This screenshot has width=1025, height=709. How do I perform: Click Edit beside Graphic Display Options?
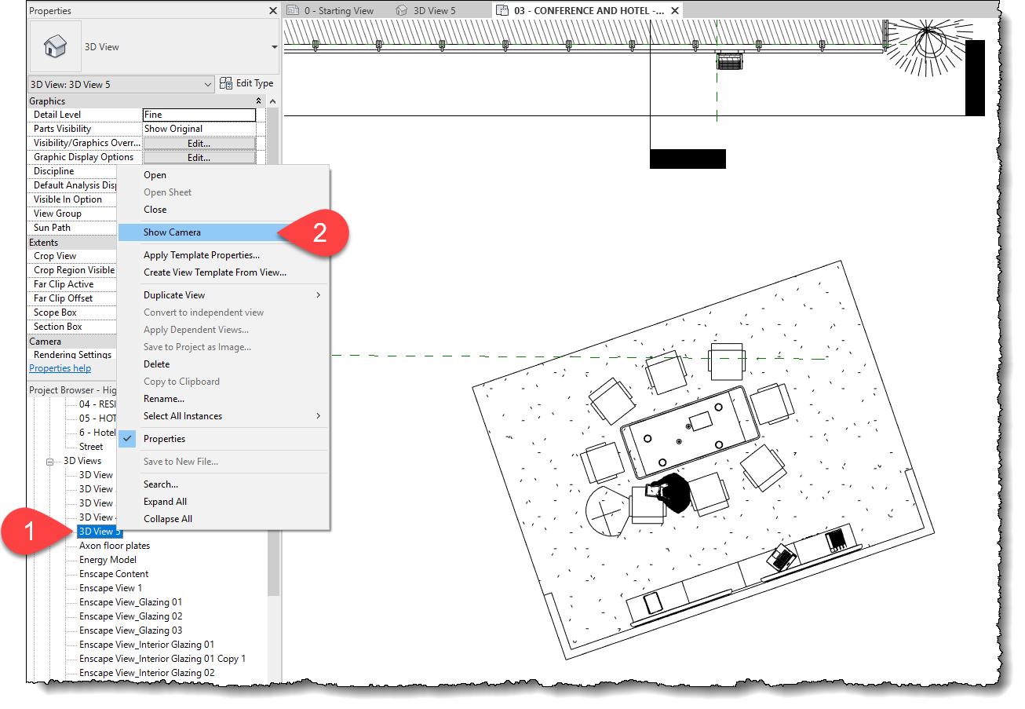[199, 156]
